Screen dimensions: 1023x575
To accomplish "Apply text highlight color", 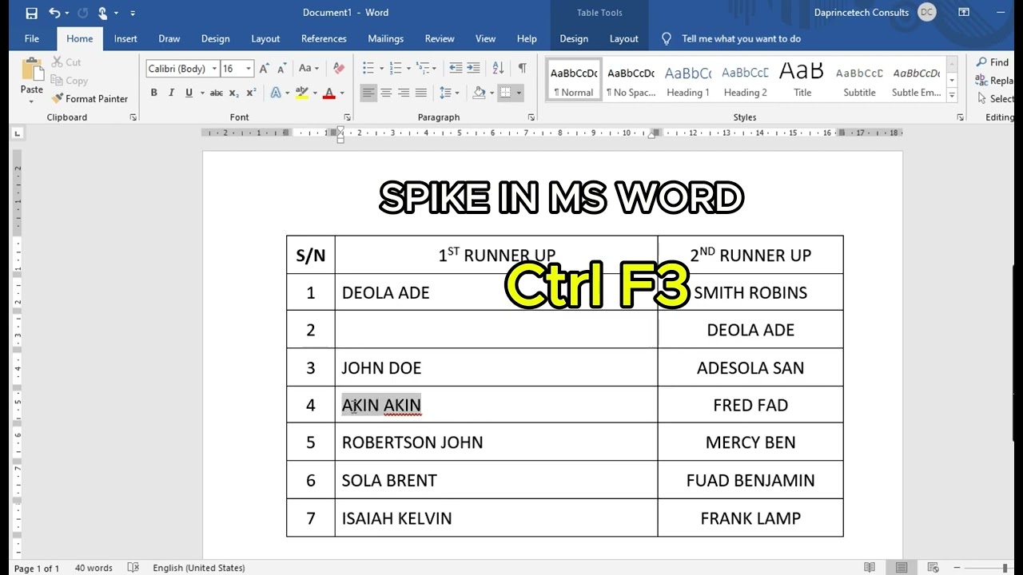I will tap(302, 93).
